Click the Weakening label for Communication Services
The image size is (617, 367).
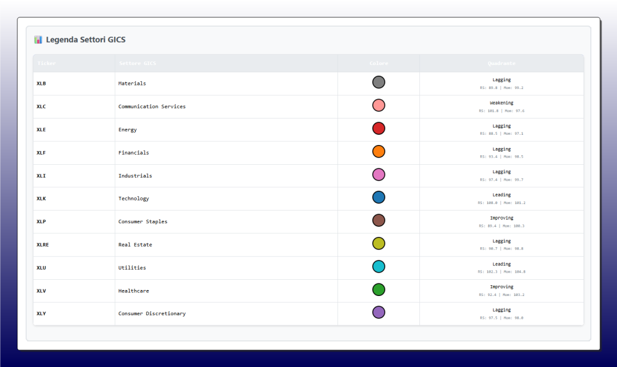point(501,103)
